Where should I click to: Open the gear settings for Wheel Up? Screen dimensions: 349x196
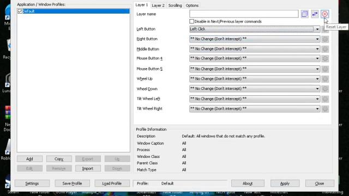[x=325, y=79]
